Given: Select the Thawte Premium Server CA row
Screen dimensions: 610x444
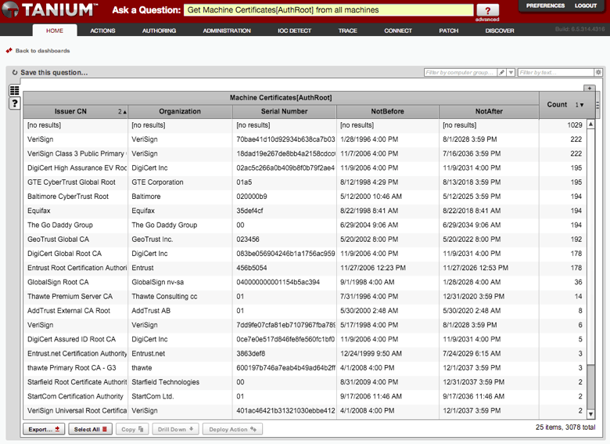Looking at the screenshot, I should (x=304, y=296).
